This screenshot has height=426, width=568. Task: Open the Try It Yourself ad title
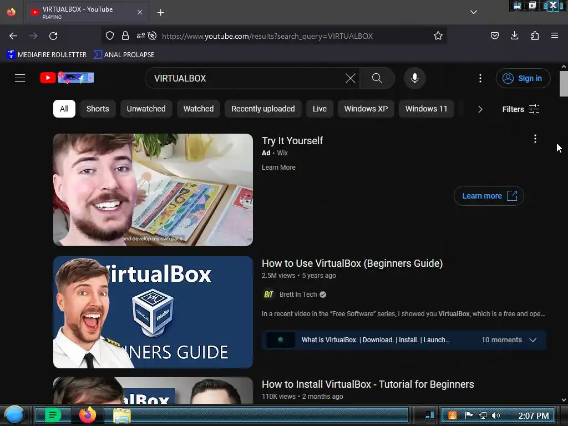coord(292,140)
